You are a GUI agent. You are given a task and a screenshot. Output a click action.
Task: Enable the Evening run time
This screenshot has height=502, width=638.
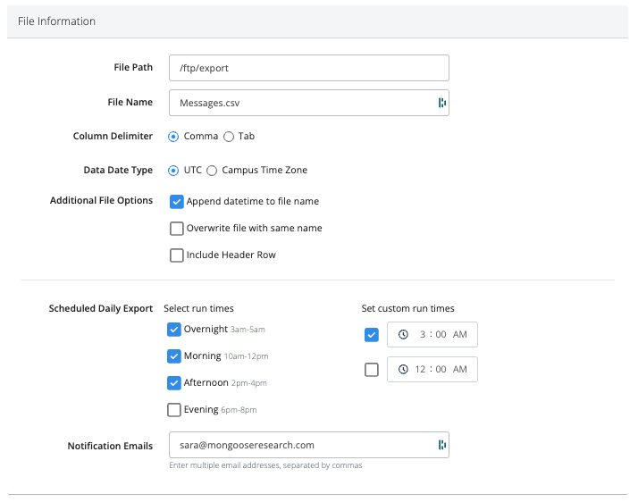pos(174,410)
